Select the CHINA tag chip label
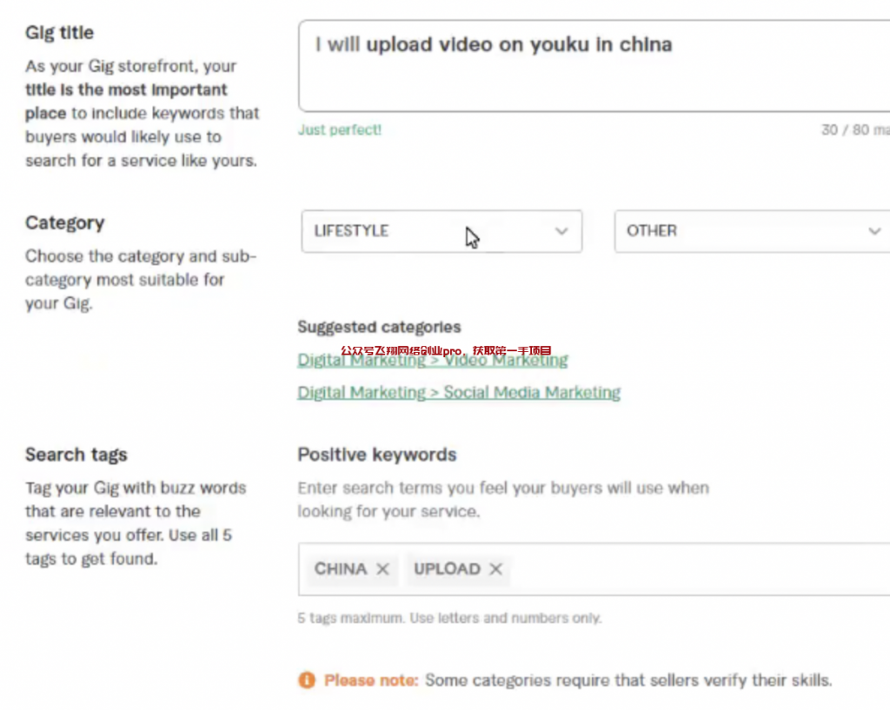 pos(341,569)
